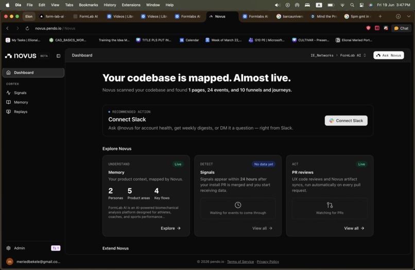The width and height of the screenshot is (415, 270).
Task: Click the 2 Personas stat
Action: tap(115, 194)
